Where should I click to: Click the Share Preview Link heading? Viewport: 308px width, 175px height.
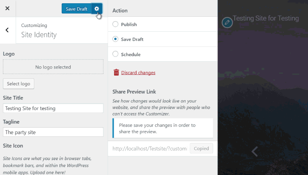[x=134, y=92]
